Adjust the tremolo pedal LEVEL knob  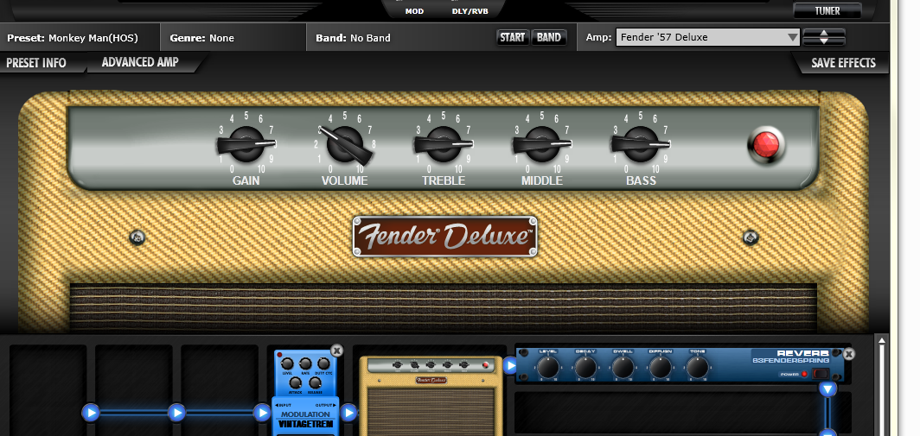(x=287, y=364)
